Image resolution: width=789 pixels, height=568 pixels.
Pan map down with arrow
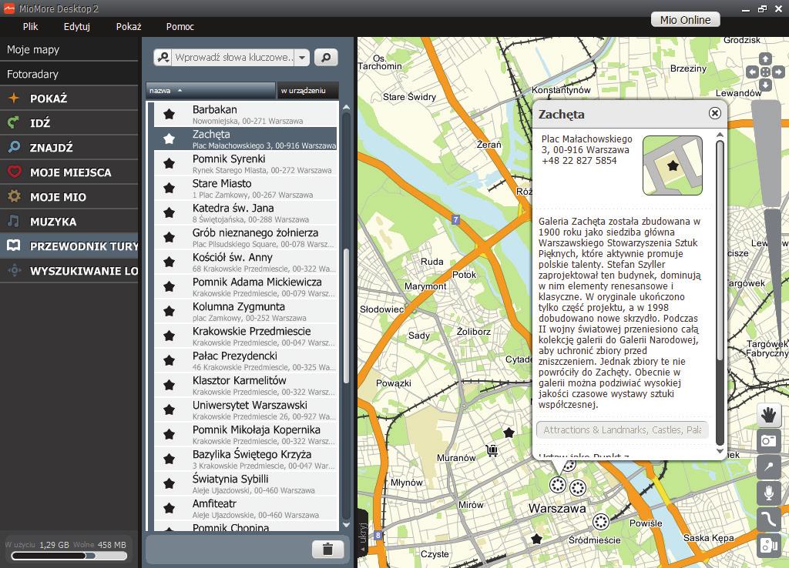765,85
